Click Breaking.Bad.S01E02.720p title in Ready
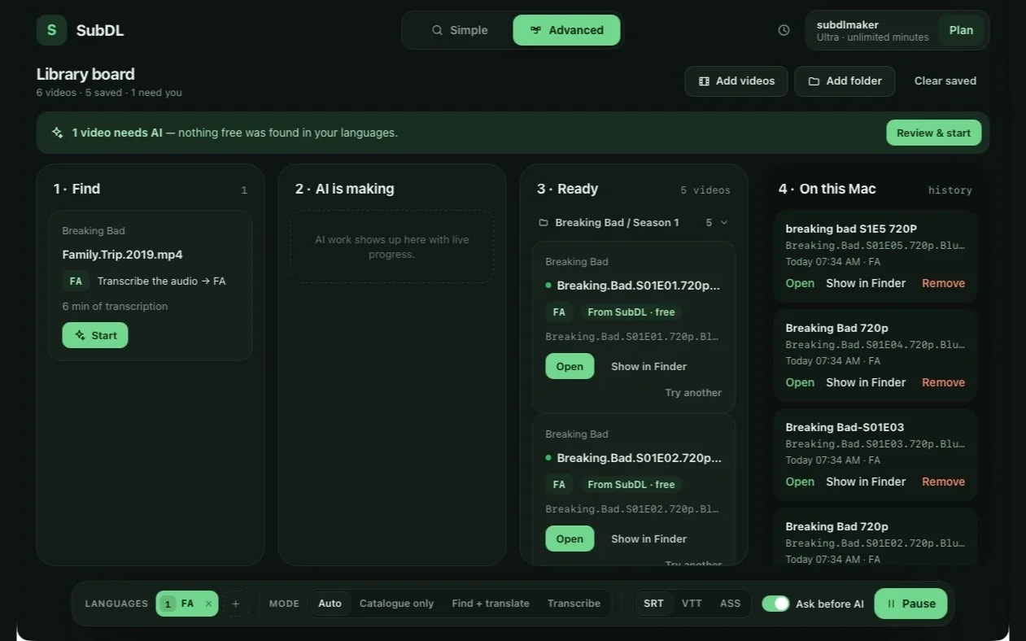The height and width of the screenshot is (641, 1026). (639, 458)
